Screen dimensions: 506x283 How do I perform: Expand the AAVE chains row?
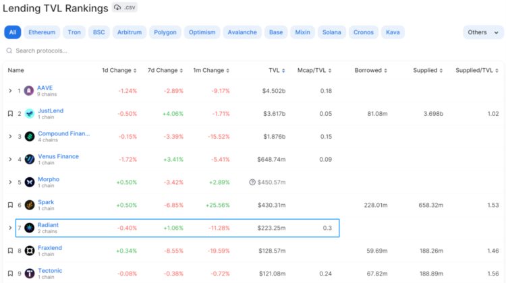(x=10, y=91)
